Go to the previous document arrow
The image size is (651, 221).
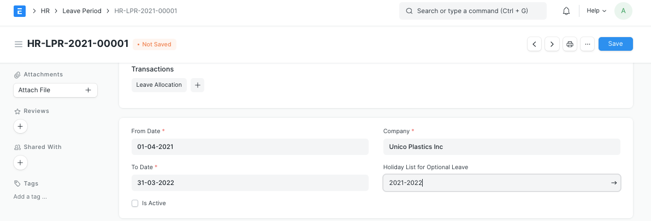[x=534, y=44]
